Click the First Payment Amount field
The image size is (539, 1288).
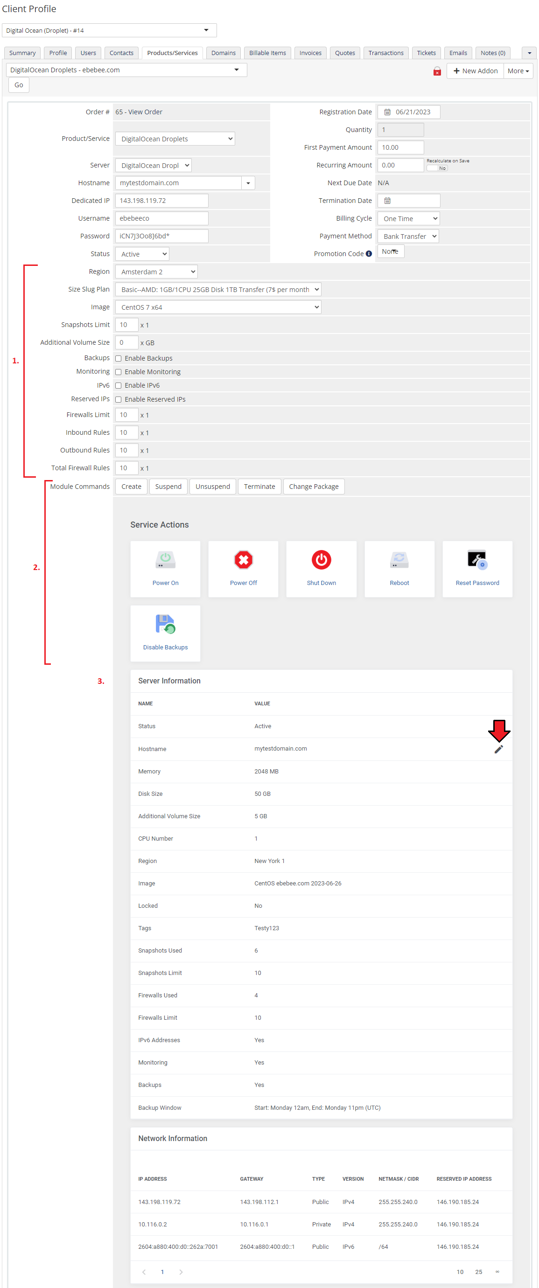pyautogui.click(x=401, y=147)
